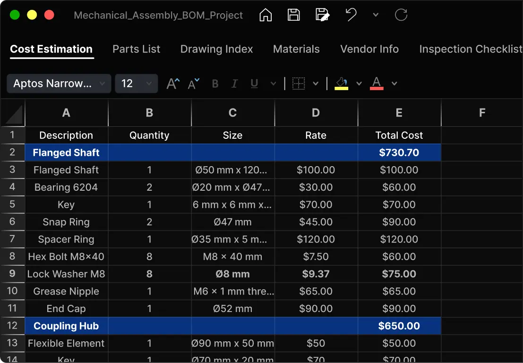Select row 12 header

[12, 326]
